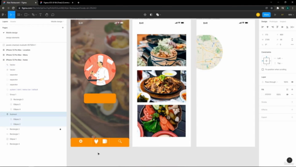
Task: Select the design elements page
Action: point(12,38)
